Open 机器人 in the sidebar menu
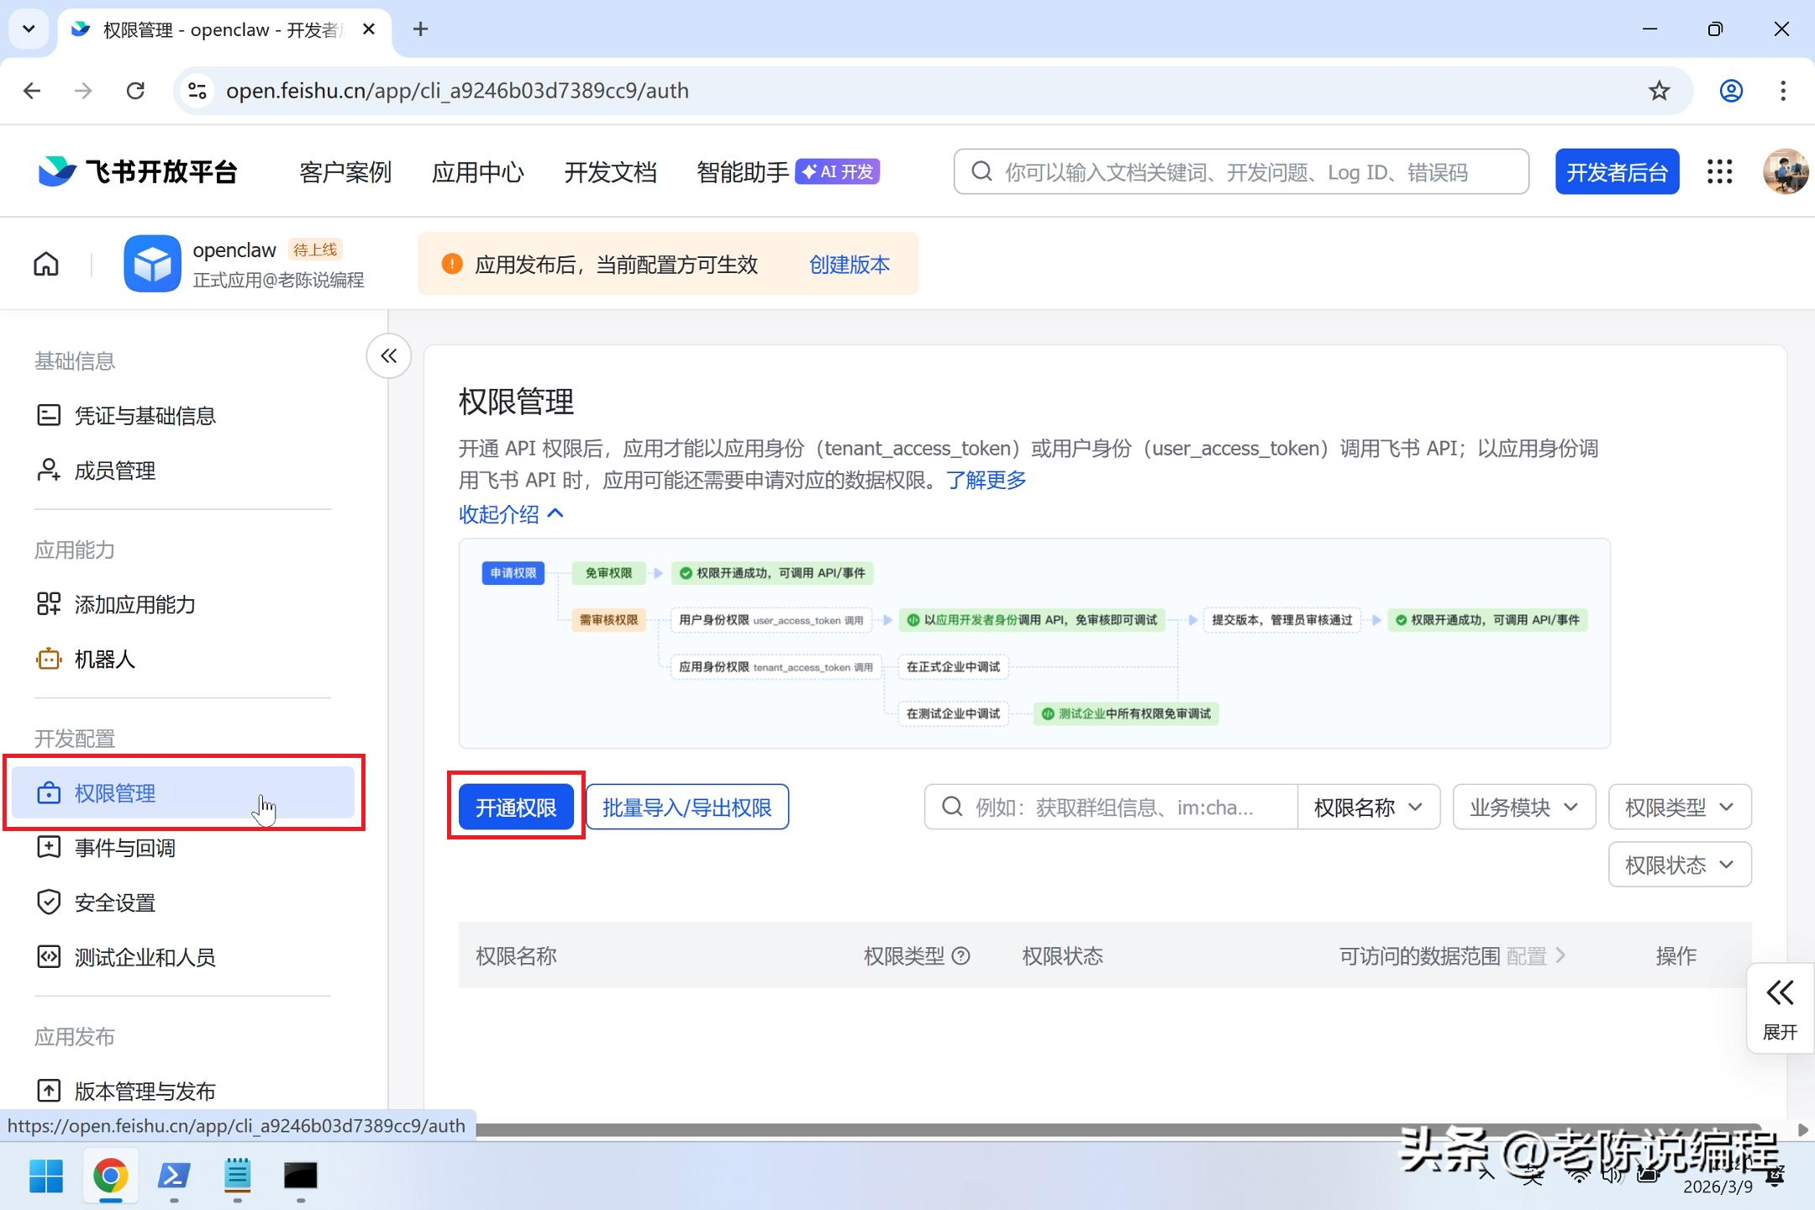This screenshot has height=1210, width=1815. pyautogui.click(x=104, y=660)
